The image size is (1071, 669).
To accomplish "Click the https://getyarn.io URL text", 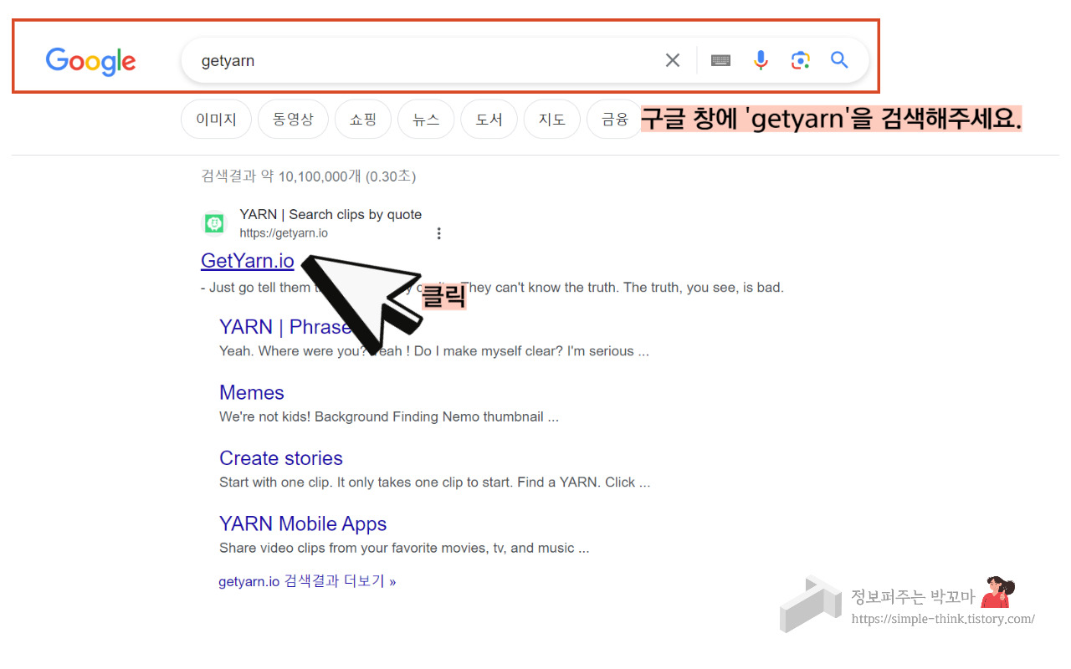I will pyautogui.click(x=284, y=233).
